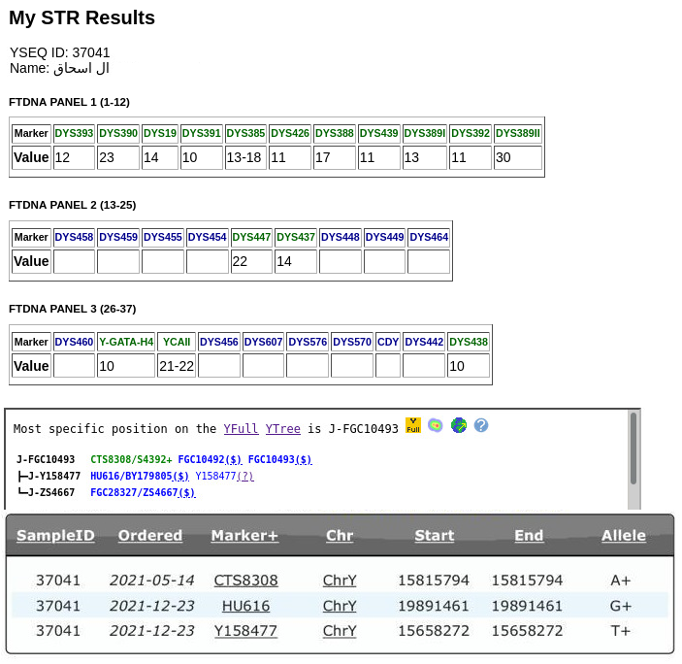Screen dimensions: 682x664
Task: Click the DYS393 marker header
Action: [x=74, y=133]
